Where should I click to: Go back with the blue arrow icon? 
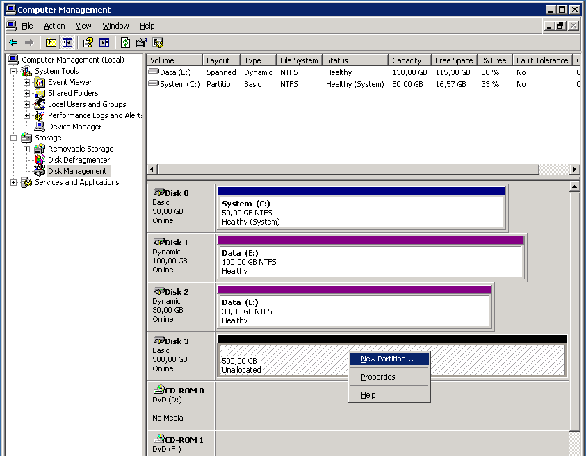pyautogui.click(x=13, y=42)
